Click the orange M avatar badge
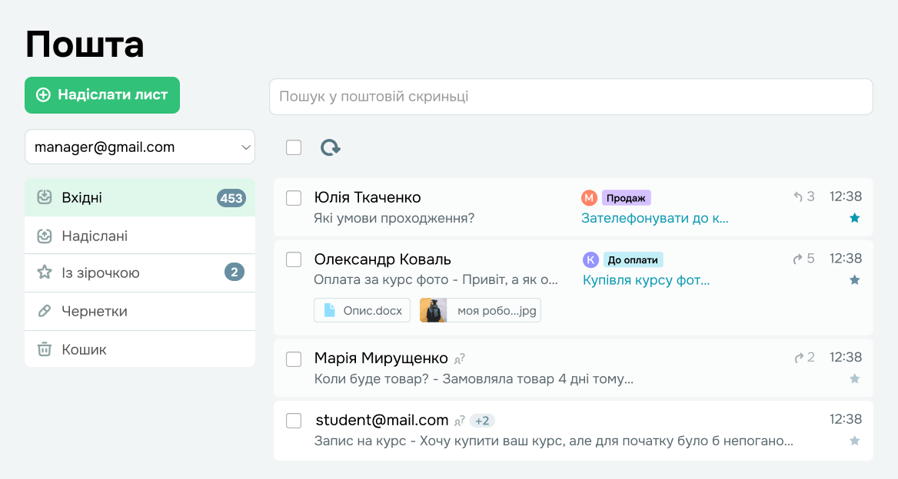The image size is (898, 479). tap(589, 198)
